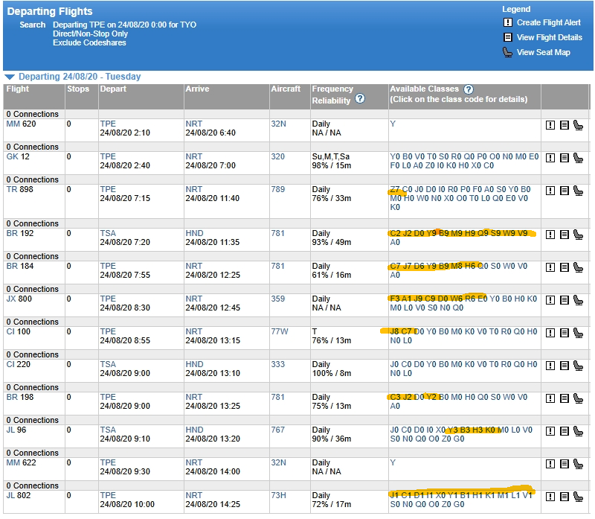Click class code C3 on BR 198
The width and height of the screenshot is (595, 519).
(x=395, y=397)
